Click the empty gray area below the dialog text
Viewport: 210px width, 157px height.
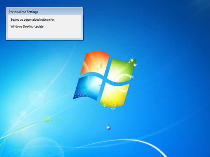pyautogui.click(x=44, y=34)
